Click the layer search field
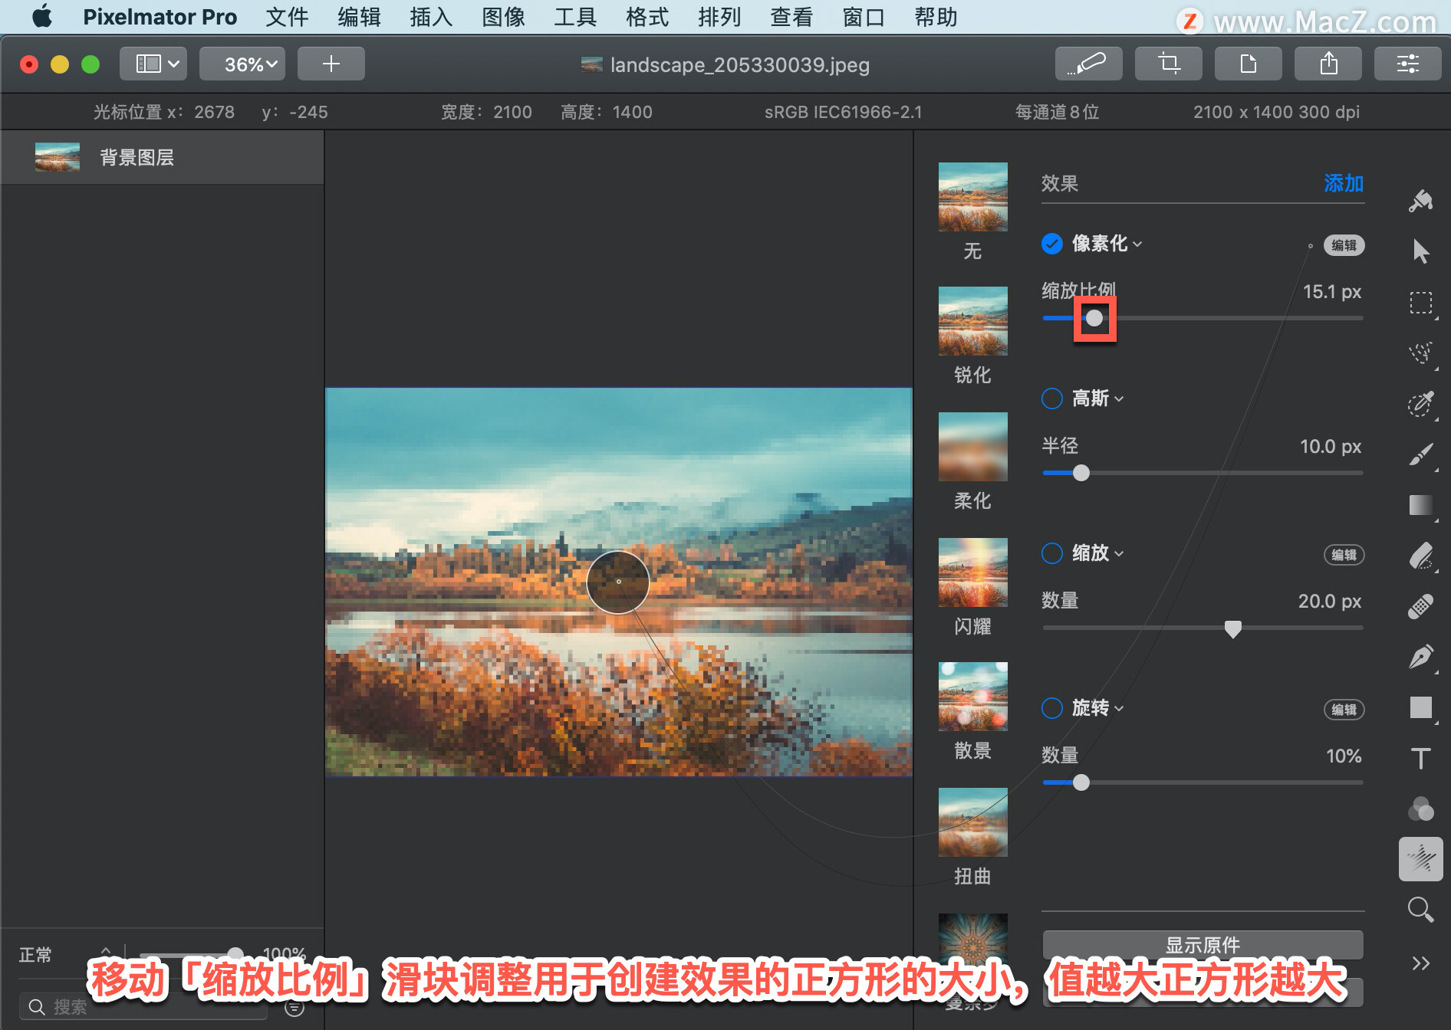 [144, 1007]
